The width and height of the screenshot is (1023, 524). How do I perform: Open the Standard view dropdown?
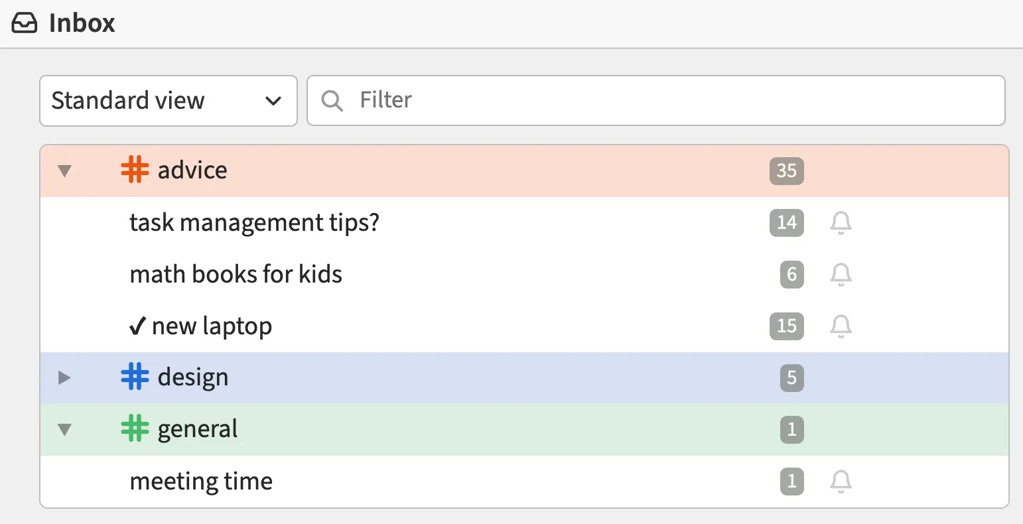168,101
